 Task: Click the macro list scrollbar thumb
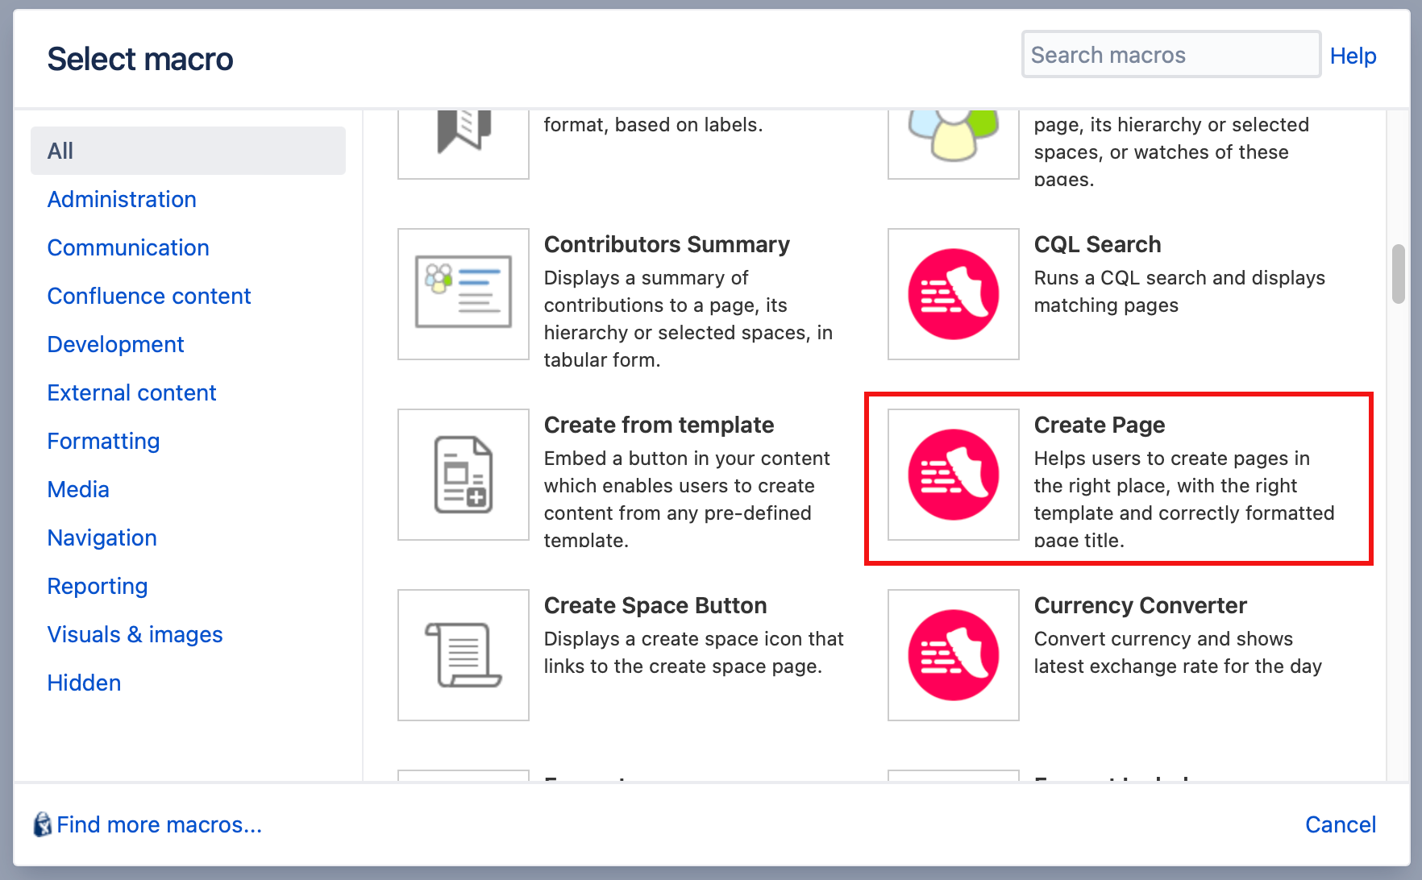(1399, 274)
